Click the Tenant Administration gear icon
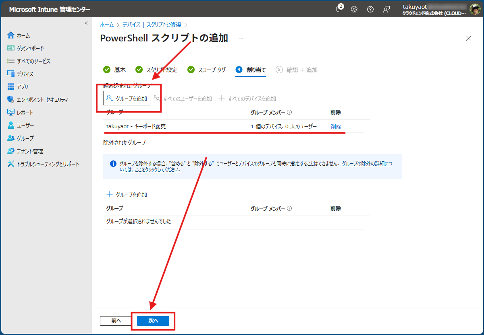484x335 pixels. pos(11,151)
